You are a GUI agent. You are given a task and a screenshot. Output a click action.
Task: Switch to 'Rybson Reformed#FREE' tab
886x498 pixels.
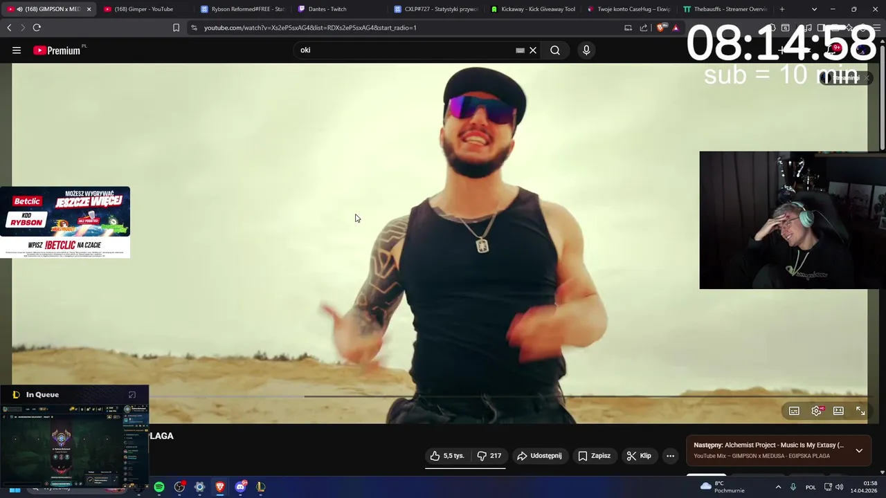pos(242,9)
